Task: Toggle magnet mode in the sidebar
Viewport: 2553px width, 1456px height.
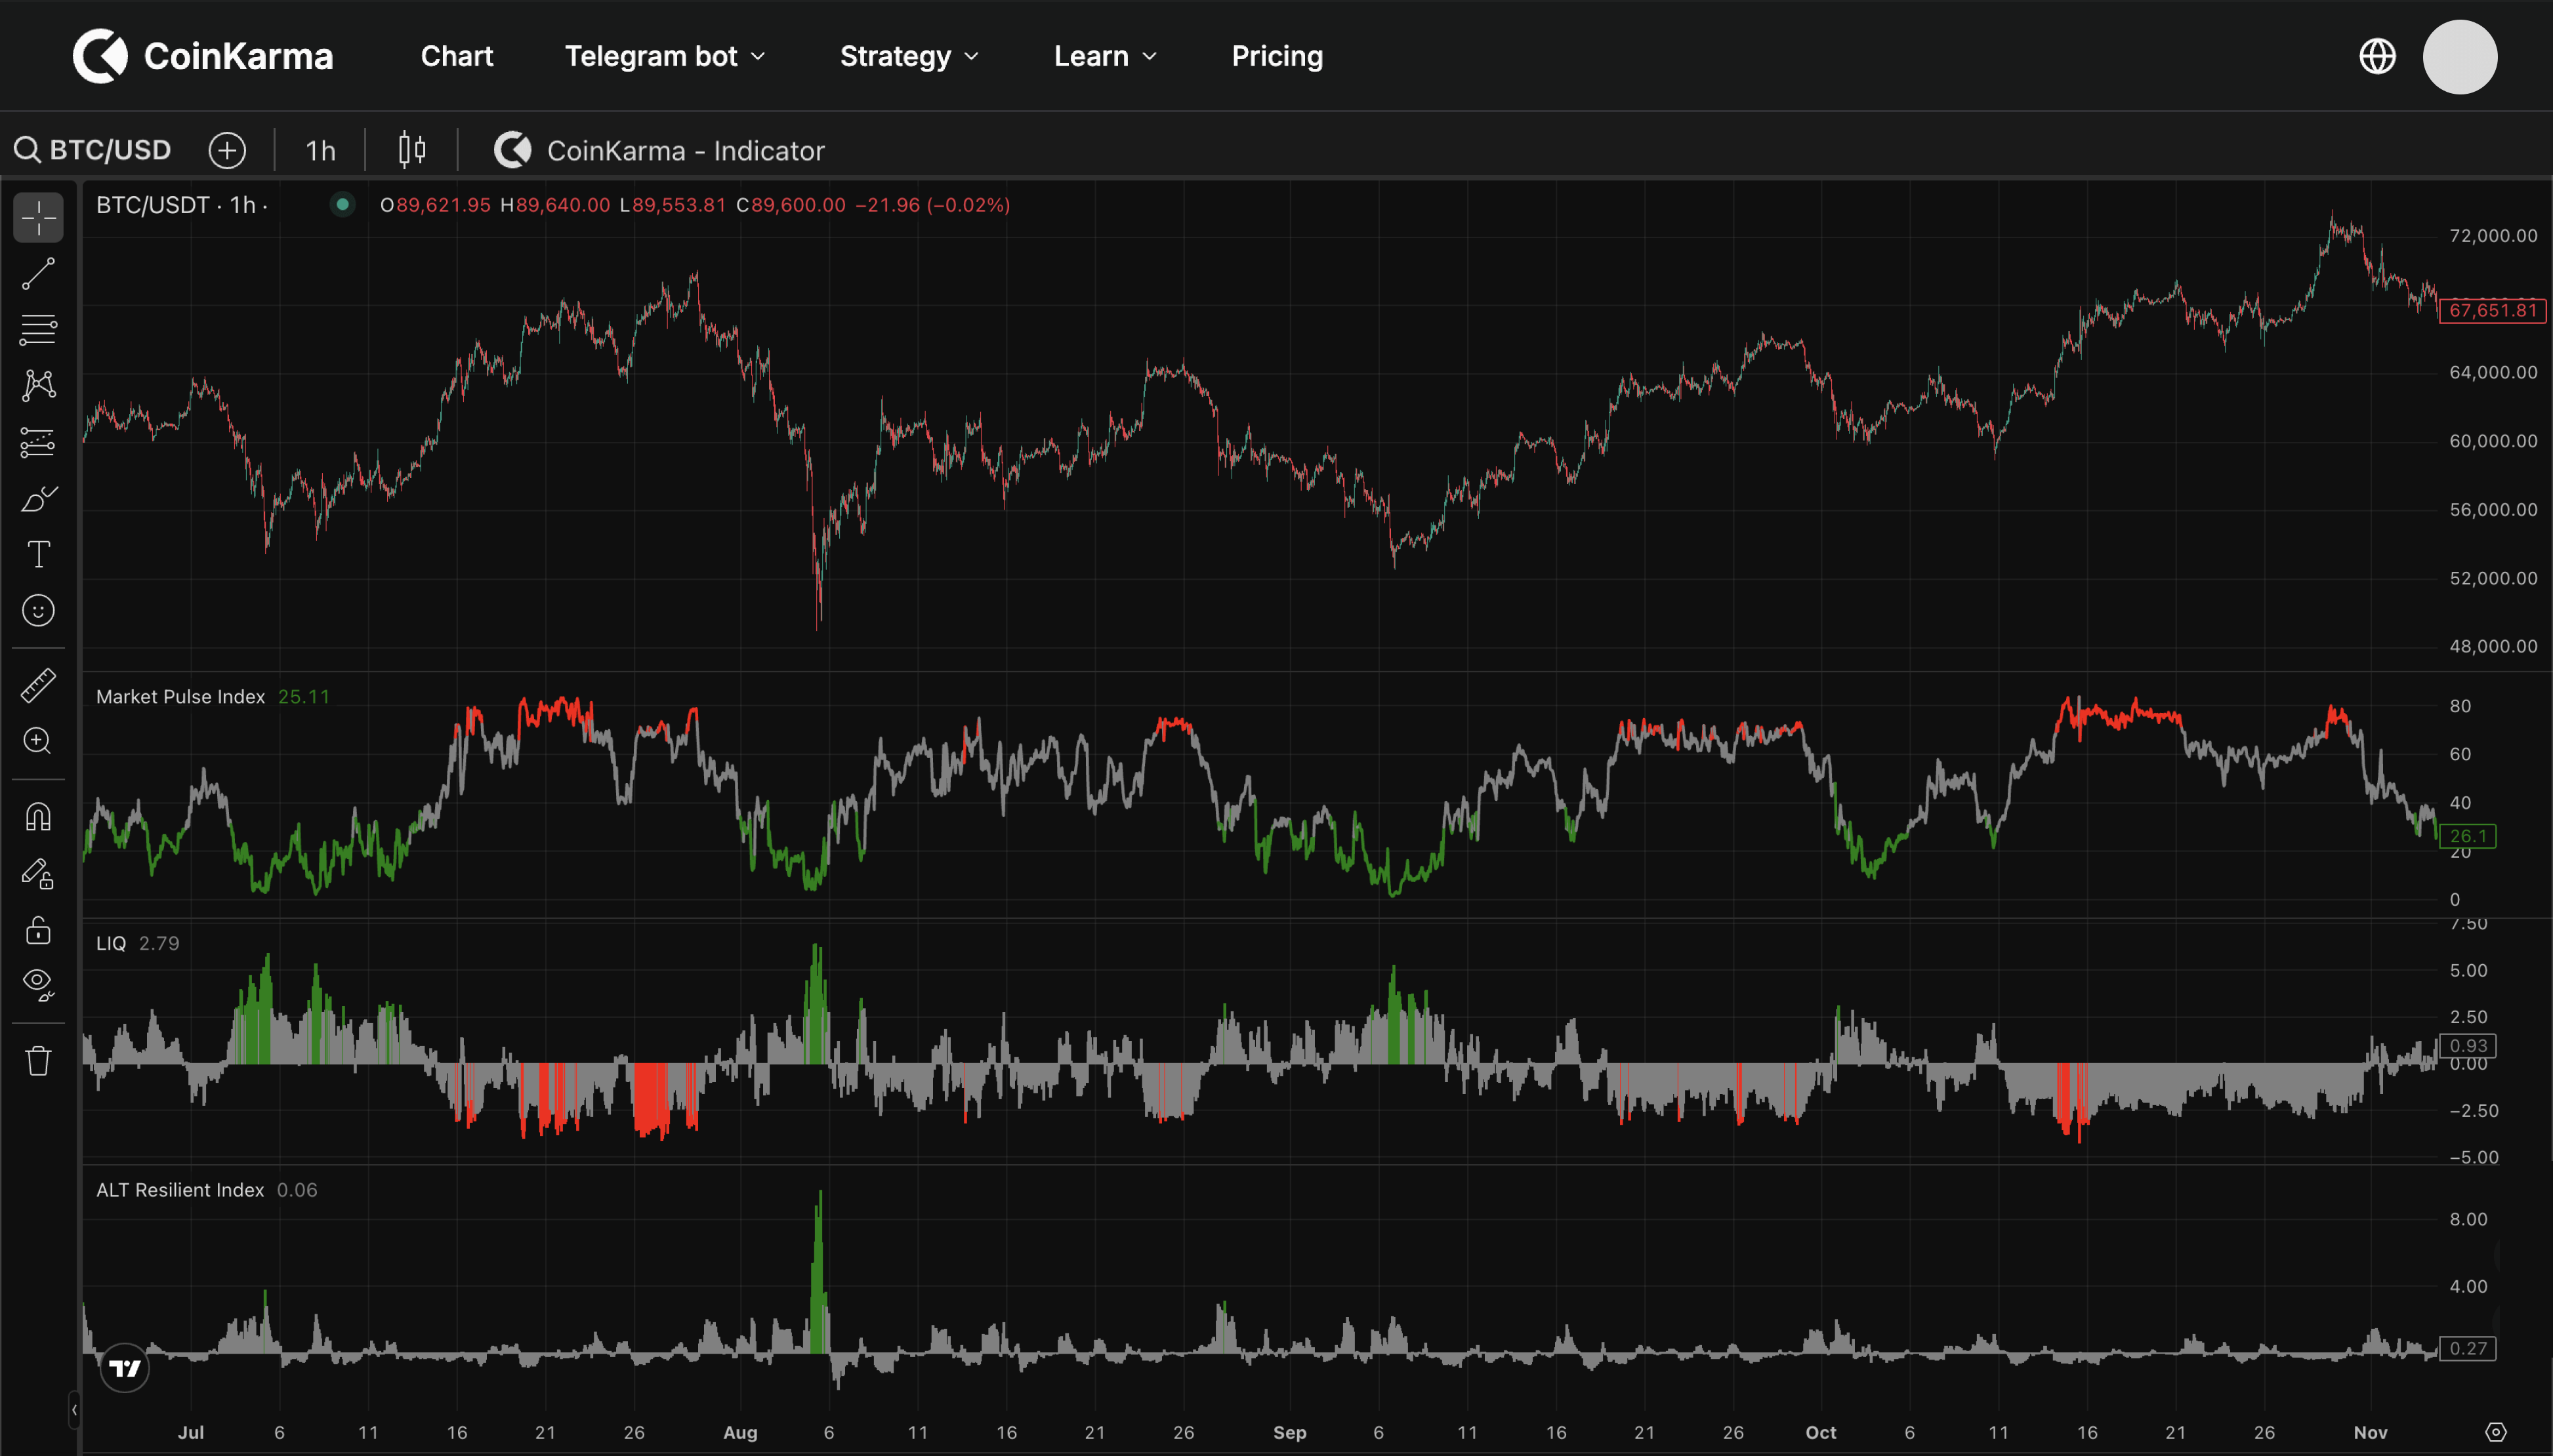Action: coord(38,817)
